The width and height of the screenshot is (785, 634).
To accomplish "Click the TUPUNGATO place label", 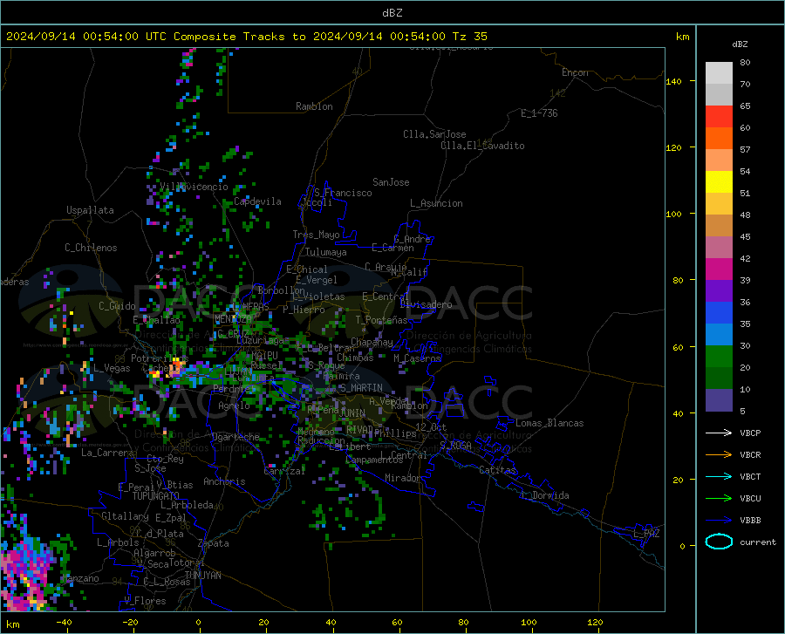I will [x=156, y=496].
